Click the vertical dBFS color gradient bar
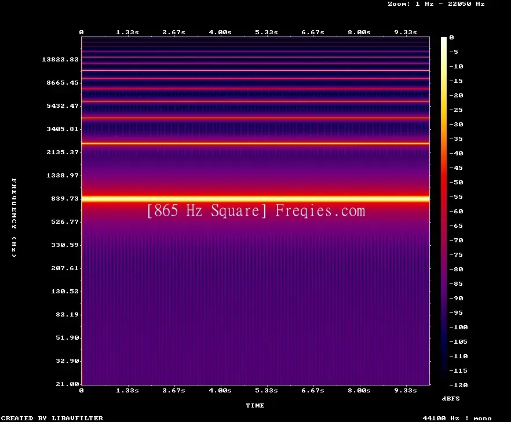511x422 pixels. (444, 211)
